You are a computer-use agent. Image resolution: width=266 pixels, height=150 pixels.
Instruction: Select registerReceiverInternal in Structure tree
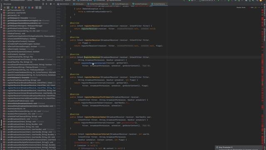(x=32, y=98)
